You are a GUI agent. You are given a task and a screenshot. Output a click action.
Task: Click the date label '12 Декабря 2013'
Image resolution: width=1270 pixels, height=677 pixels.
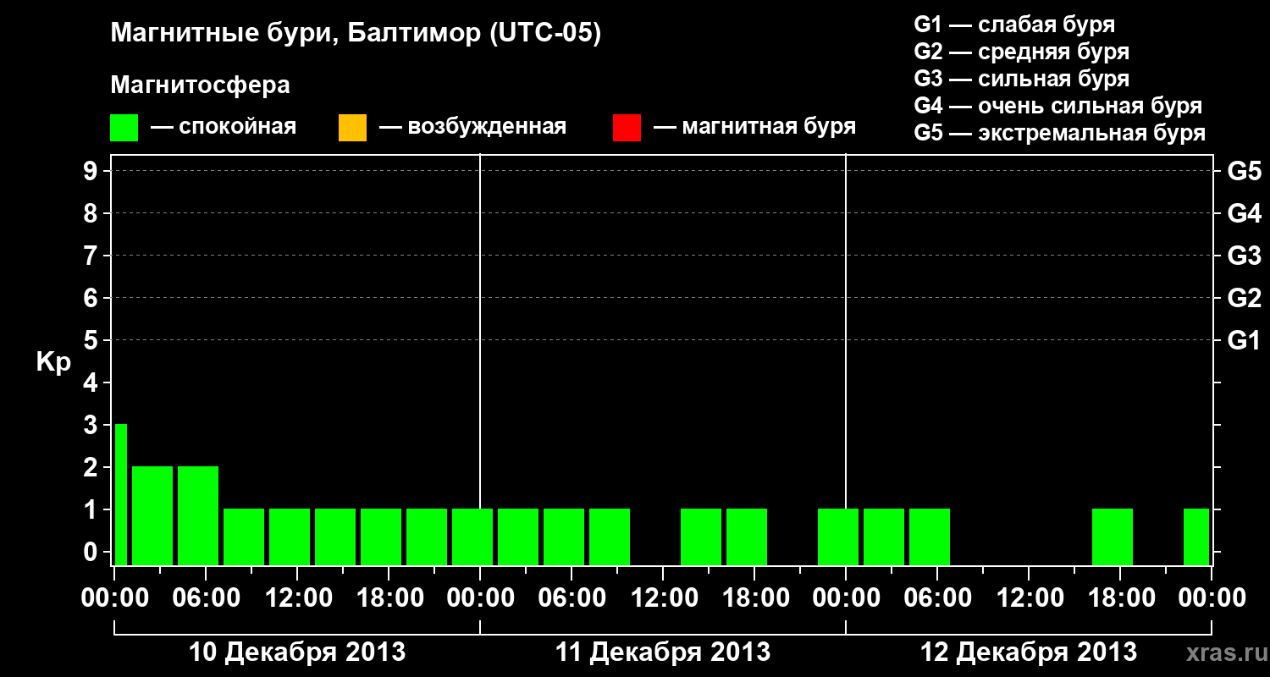point(1029,652)
